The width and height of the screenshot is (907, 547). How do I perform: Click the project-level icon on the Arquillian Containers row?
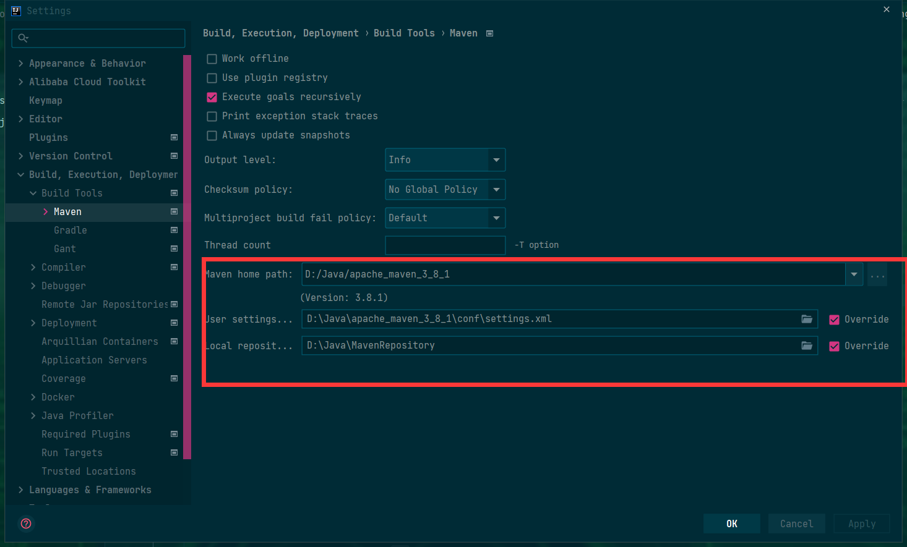(174, 341)
